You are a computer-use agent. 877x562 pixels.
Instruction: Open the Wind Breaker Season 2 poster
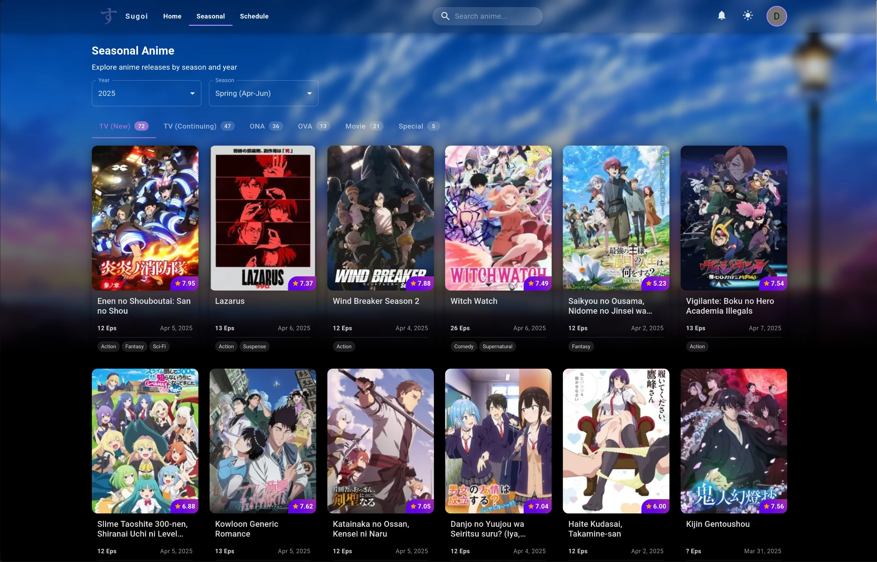(380, 218)
